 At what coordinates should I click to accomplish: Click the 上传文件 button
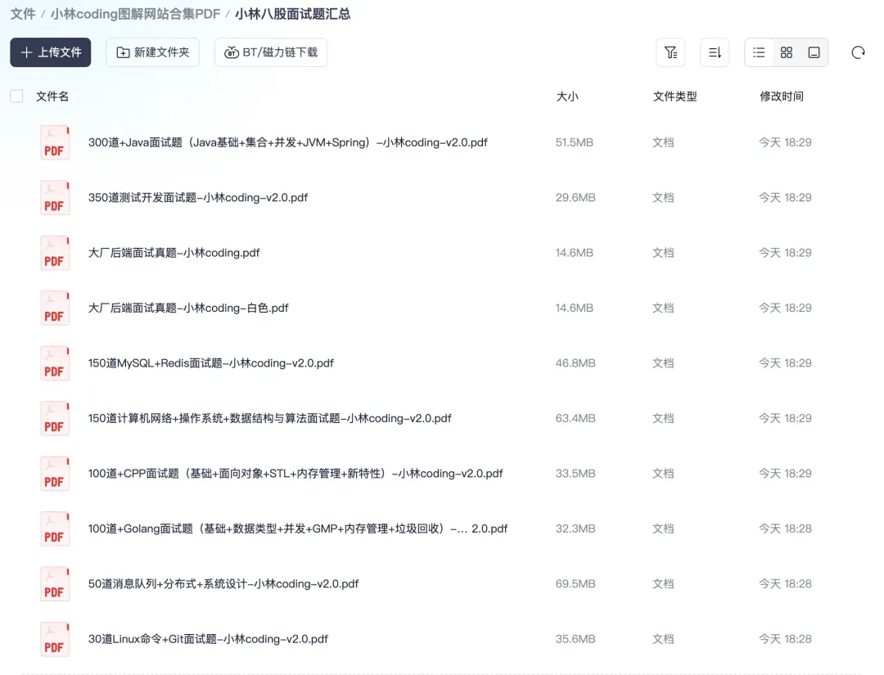tap(51, 52)
